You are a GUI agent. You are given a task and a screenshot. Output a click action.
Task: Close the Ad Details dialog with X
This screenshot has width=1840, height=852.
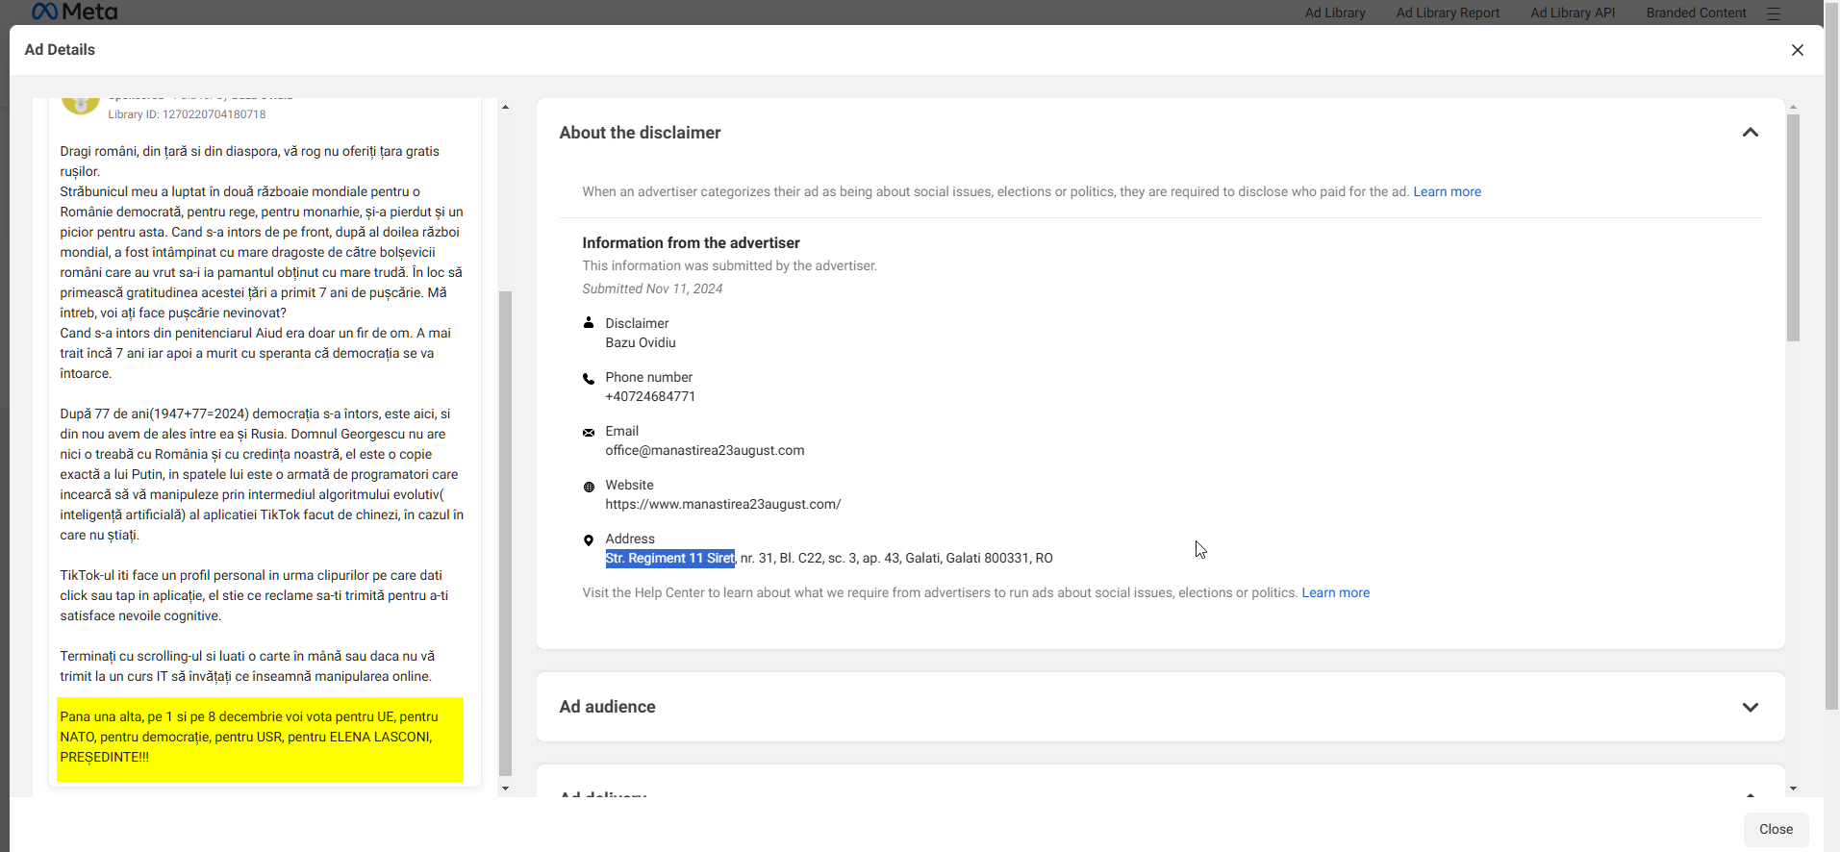[1797, 50]
